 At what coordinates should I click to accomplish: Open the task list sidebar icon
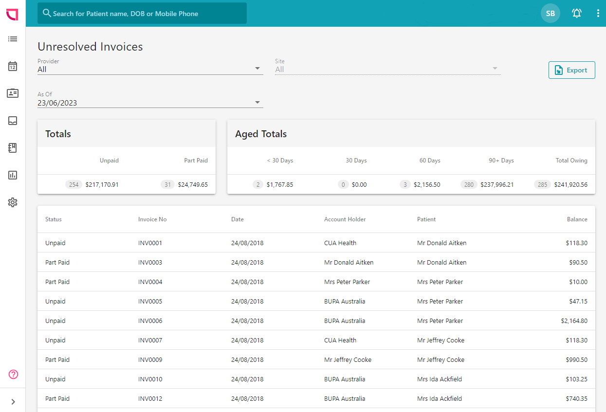(13, 39)
